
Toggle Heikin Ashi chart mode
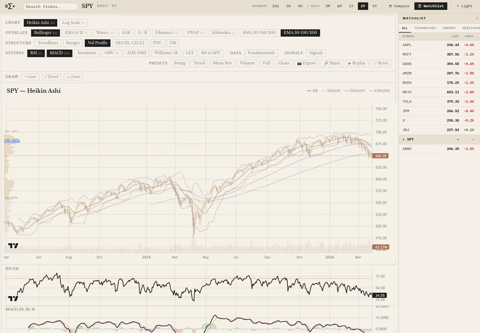coord(40,23)
